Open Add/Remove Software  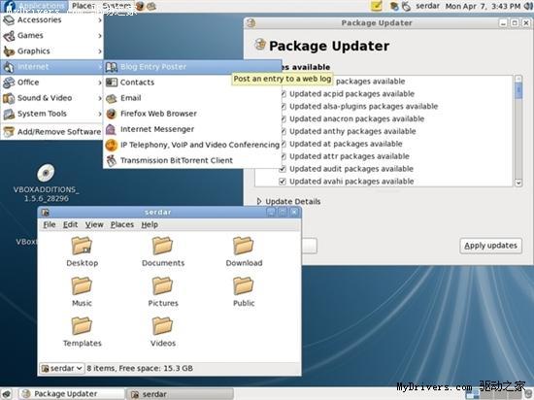tap(51, 132)
